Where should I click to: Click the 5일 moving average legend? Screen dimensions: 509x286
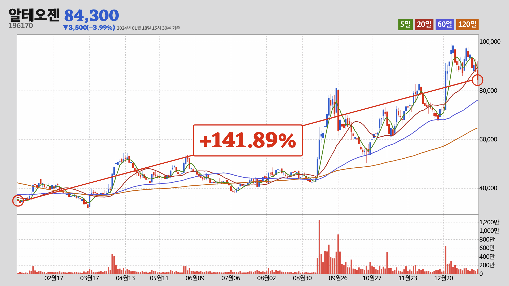pyautogui.click(x=405, y=24)
